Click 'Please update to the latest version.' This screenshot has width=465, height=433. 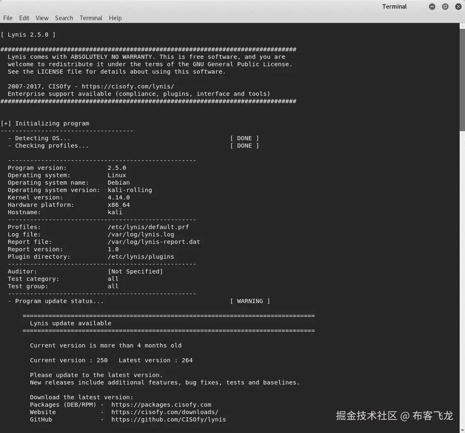pos(96,375)
